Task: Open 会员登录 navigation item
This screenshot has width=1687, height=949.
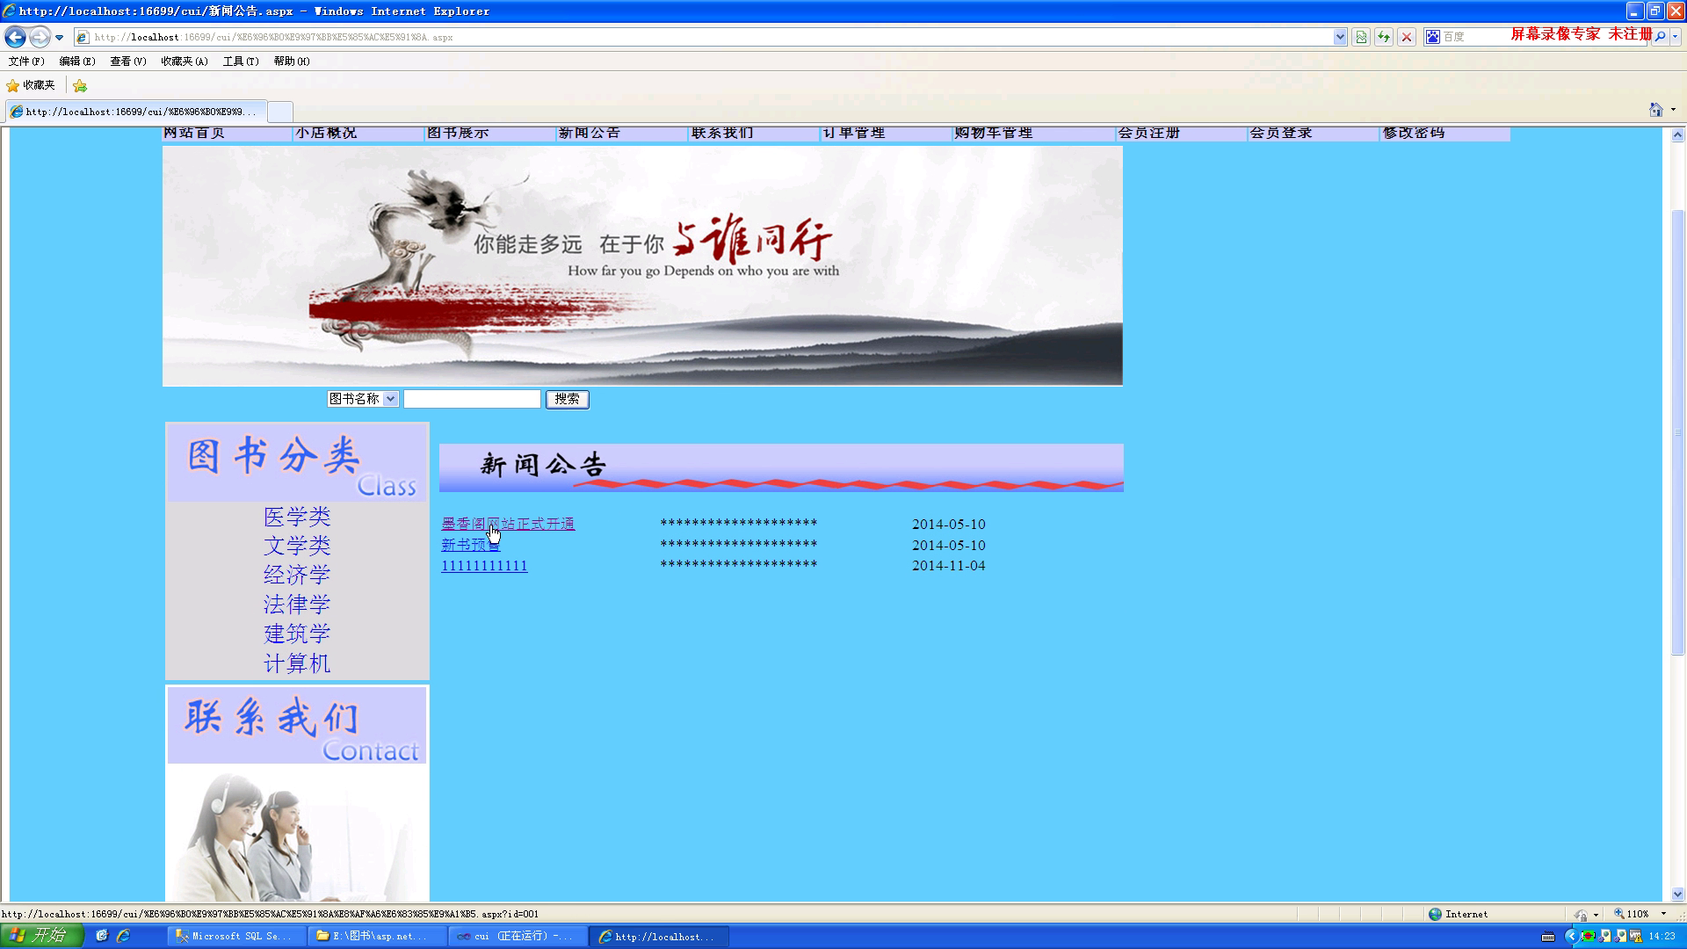Action: [1281, 134]
